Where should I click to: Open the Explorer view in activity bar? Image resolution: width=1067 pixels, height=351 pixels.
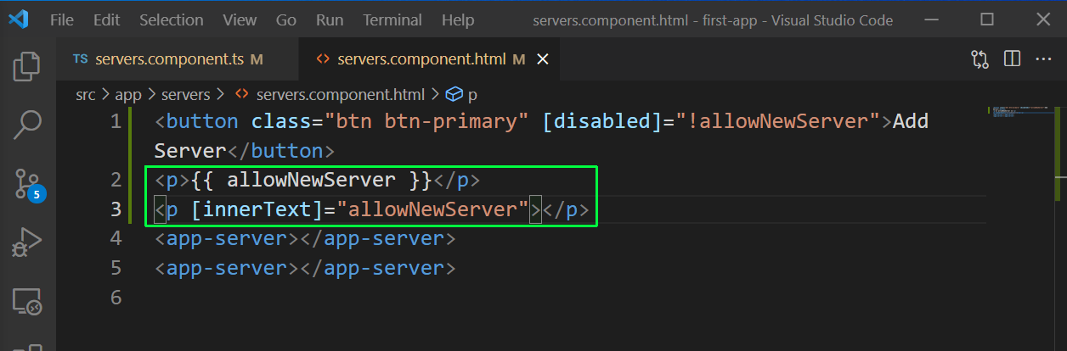[27, 66]
